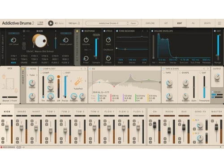Enable the SHAPE radio button
This screenshot has height=168, width=224.
(x=180, y=73)
